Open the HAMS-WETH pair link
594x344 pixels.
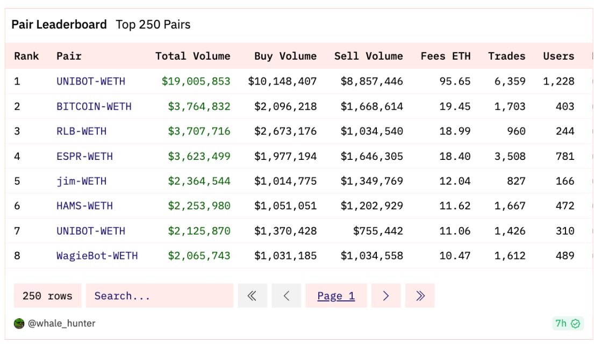84,206
